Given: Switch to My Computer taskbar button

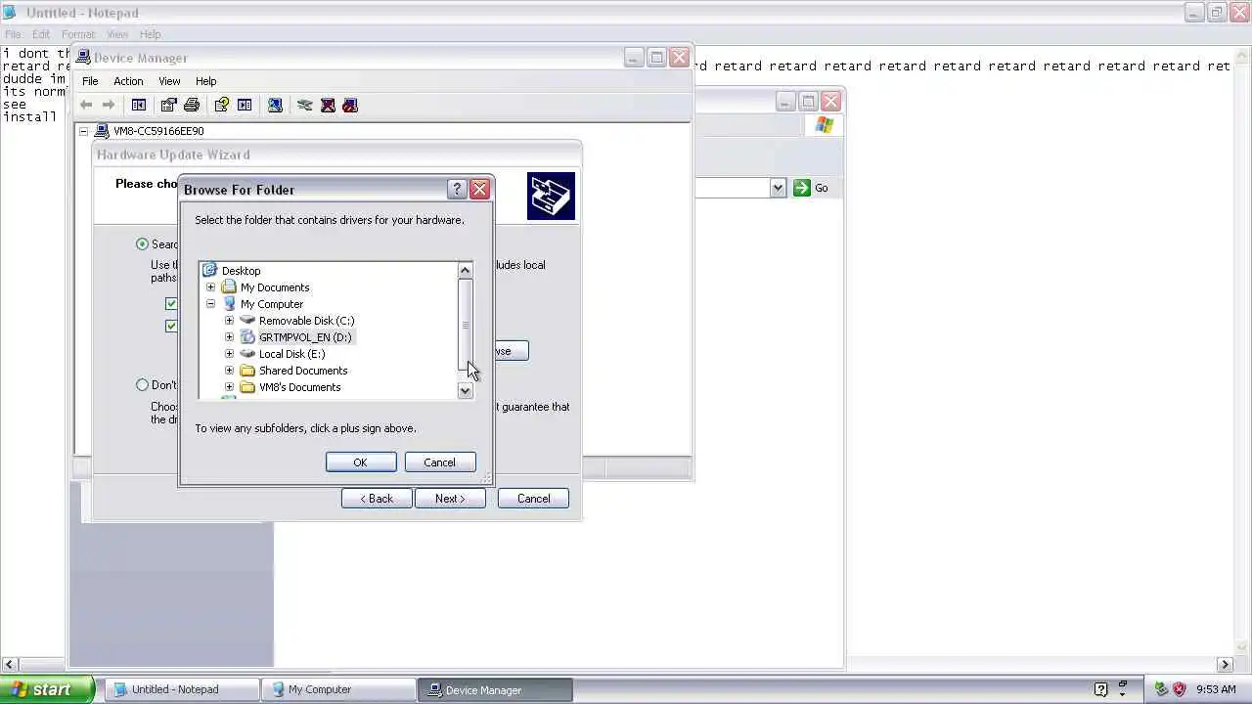Looking at the screenshot, I should pyautogui.click(x=339, y=689).
